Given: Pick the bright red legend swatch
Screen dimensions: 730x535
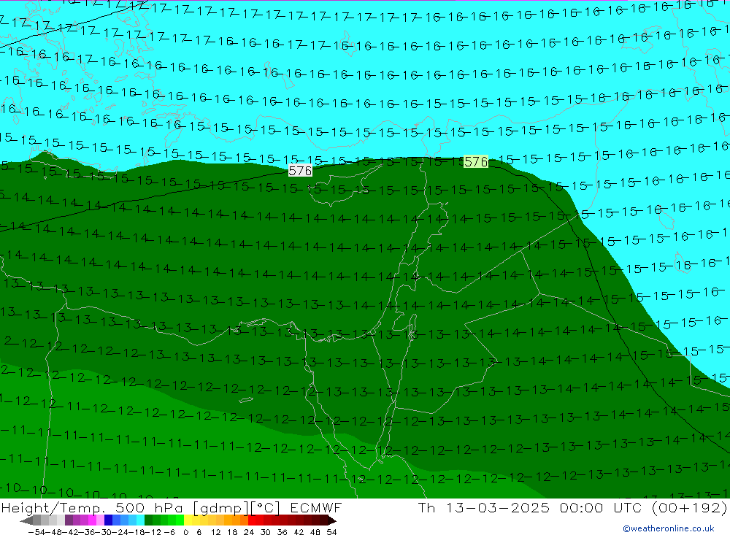Looking at the screenshot, I should [x=252, y=520].
